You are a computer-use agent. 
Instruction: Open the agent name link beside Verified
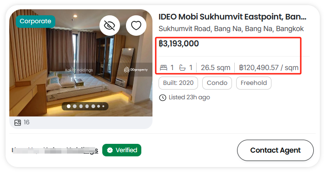pos(55,150)
